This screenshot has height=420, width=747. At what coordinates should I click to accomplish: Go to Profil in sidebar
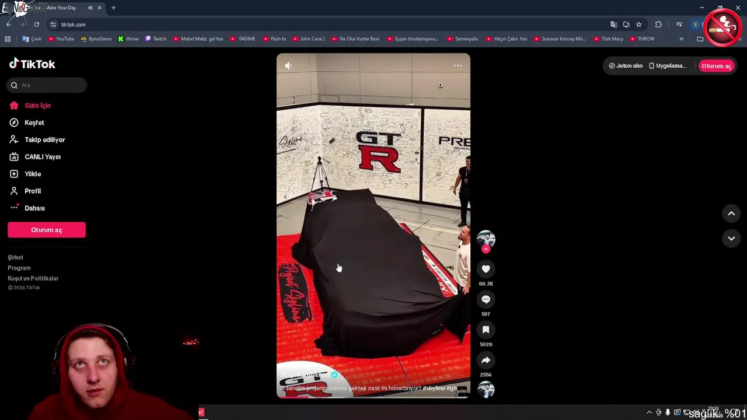click(x=33, y=191)
